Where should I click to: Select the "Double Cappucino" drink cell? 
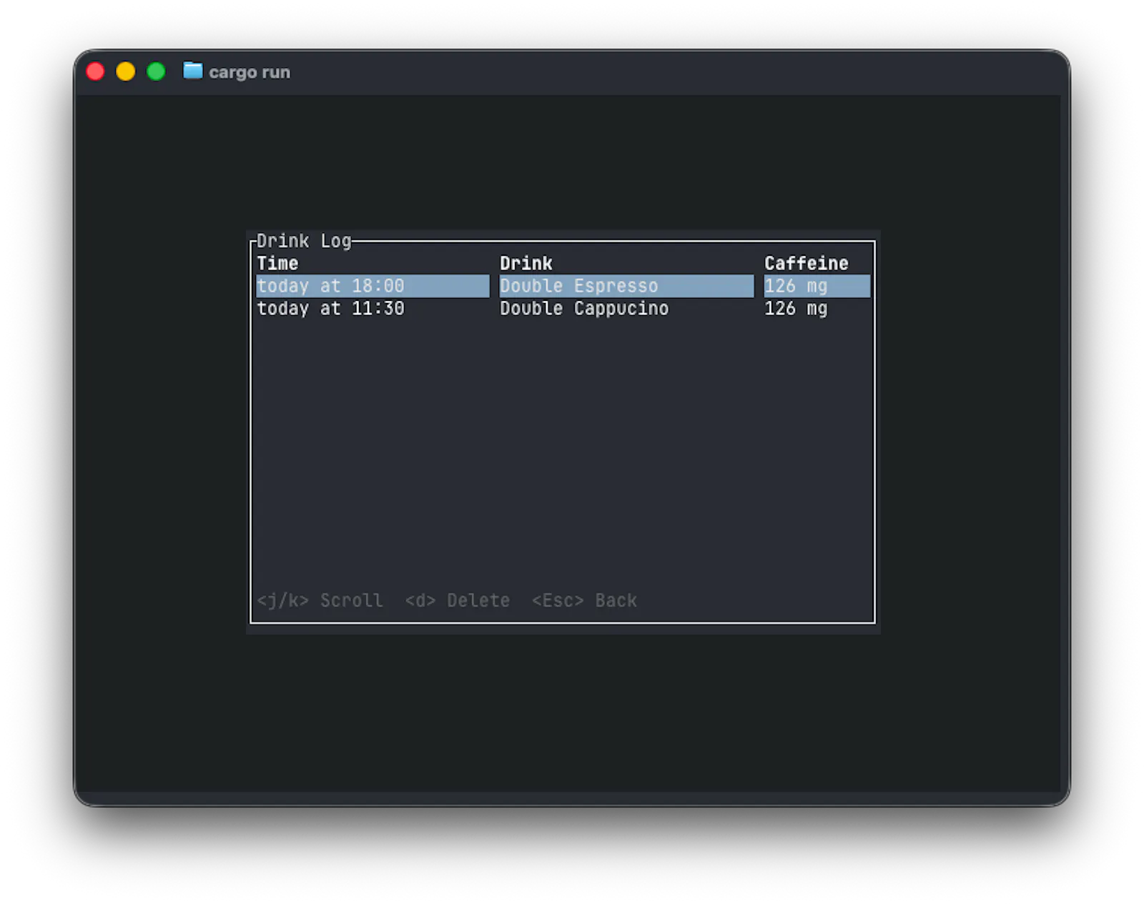[584, 309]
